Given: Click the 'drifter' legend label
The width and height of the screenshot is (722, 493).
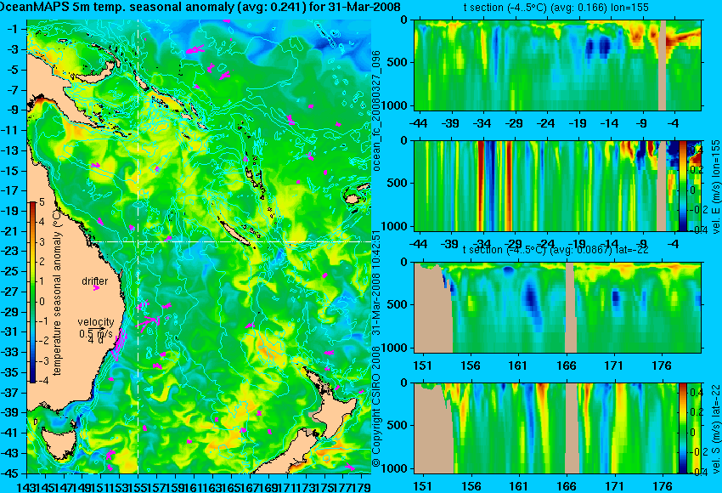Looking at the screenshot, I should click(x=95, y=281).
